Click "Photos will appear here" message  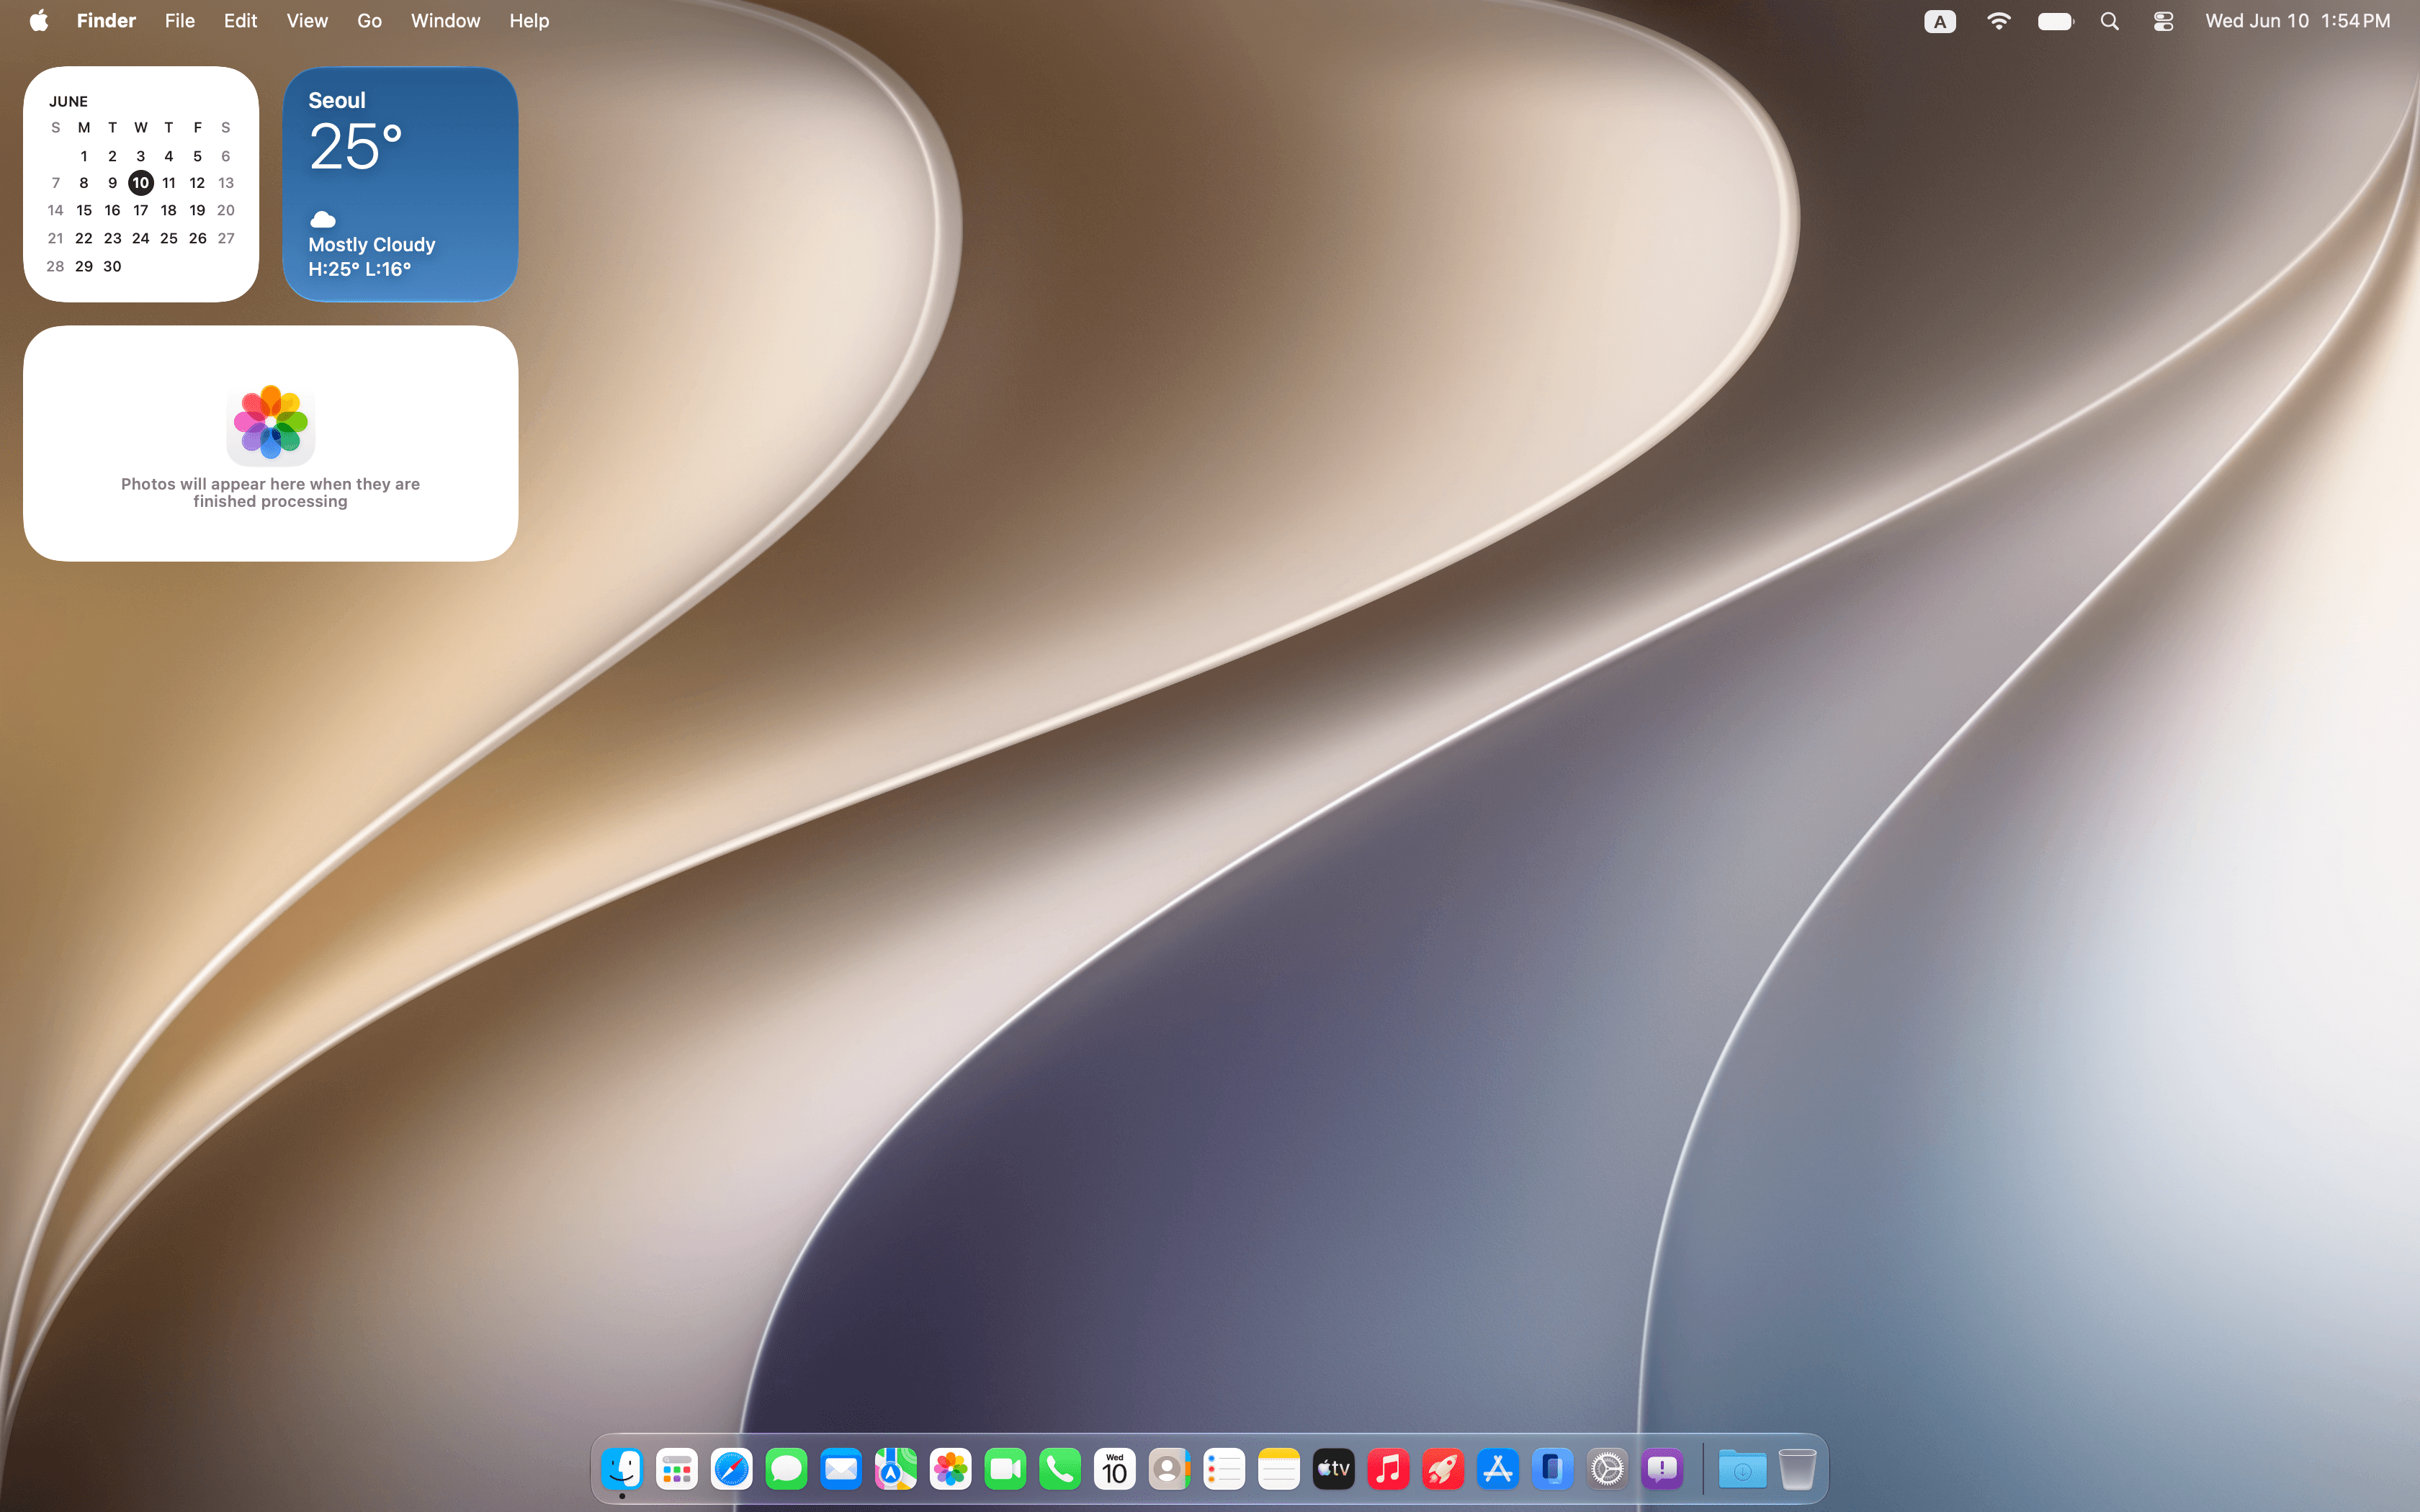(x=271, y=492)
